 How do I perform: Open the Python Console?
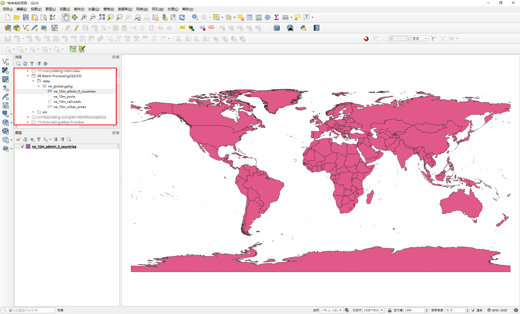[x=303, y=28]
